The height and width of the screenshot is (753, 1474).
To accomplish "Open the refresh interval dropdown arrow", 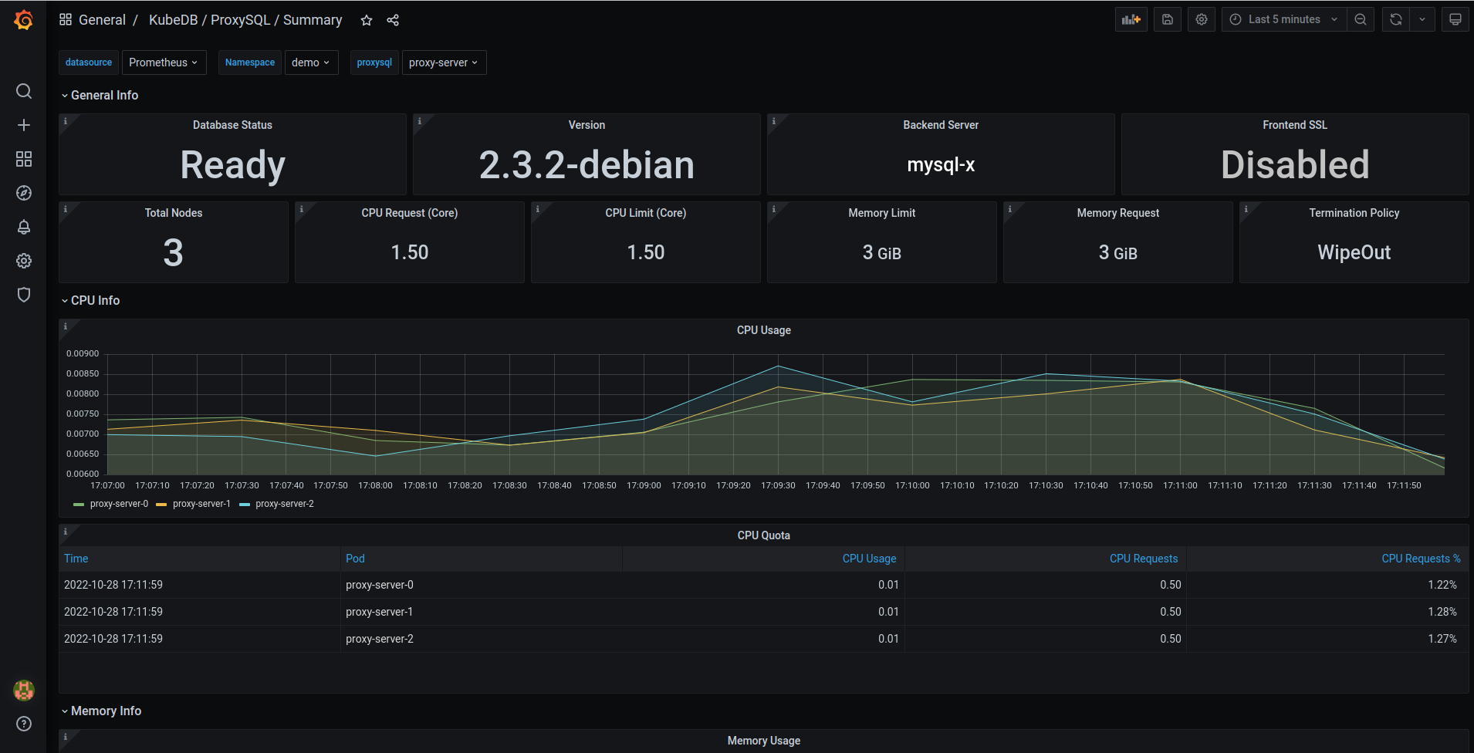I will pos(1422,19).
